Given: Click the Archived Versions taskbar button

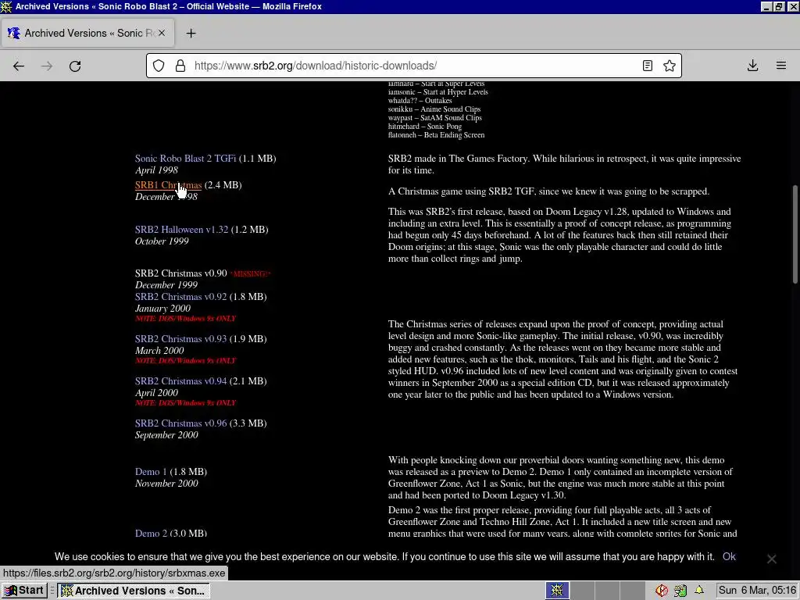Looking at the screenshot, I should 133,591.
